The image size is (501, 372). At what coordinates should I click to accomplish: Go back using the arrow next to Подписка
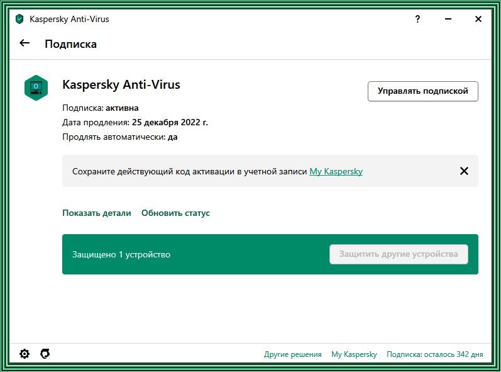(x=25, y=43)
